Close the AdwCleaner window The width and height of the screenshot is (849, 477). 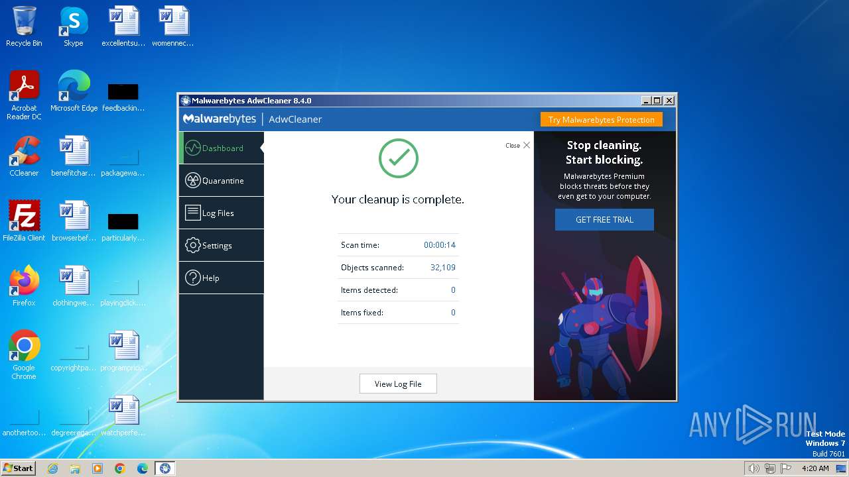(x=669, y=101)
